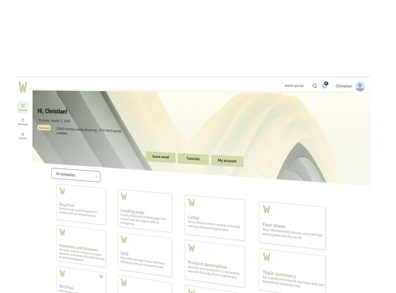Open the Admin portal link
Image resolution: width=396 pixels, height=293 pixels.
(294, 86)
